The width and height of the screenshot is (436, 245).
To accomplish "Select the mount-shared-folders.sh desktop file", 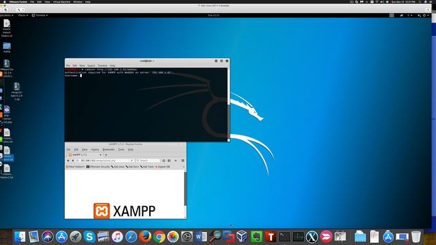I will tap(7, 28).
